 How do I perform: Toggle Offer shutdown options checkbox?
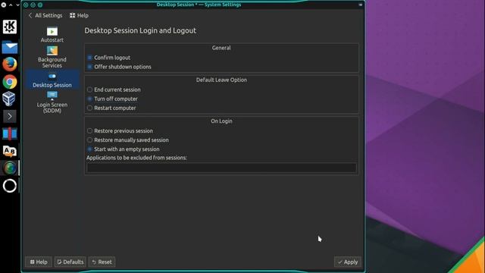89,67
